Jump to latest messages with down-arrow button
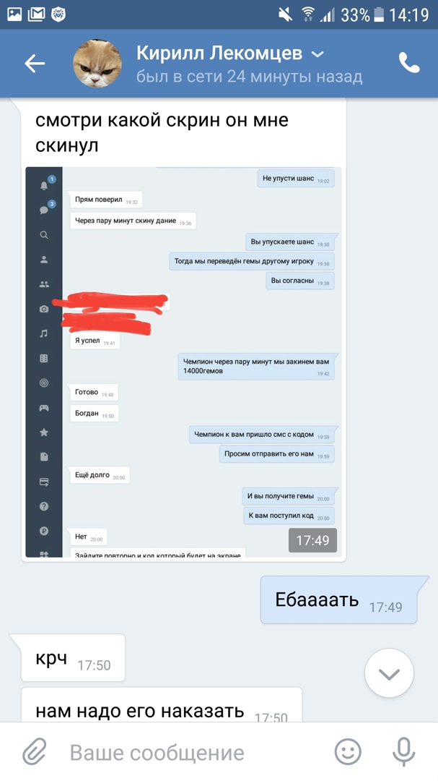Image resolution: width=438 pixels, height=781 pixels. point(389,673)
